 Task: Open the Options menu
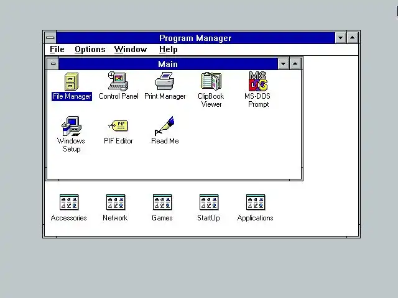(90, 50)
